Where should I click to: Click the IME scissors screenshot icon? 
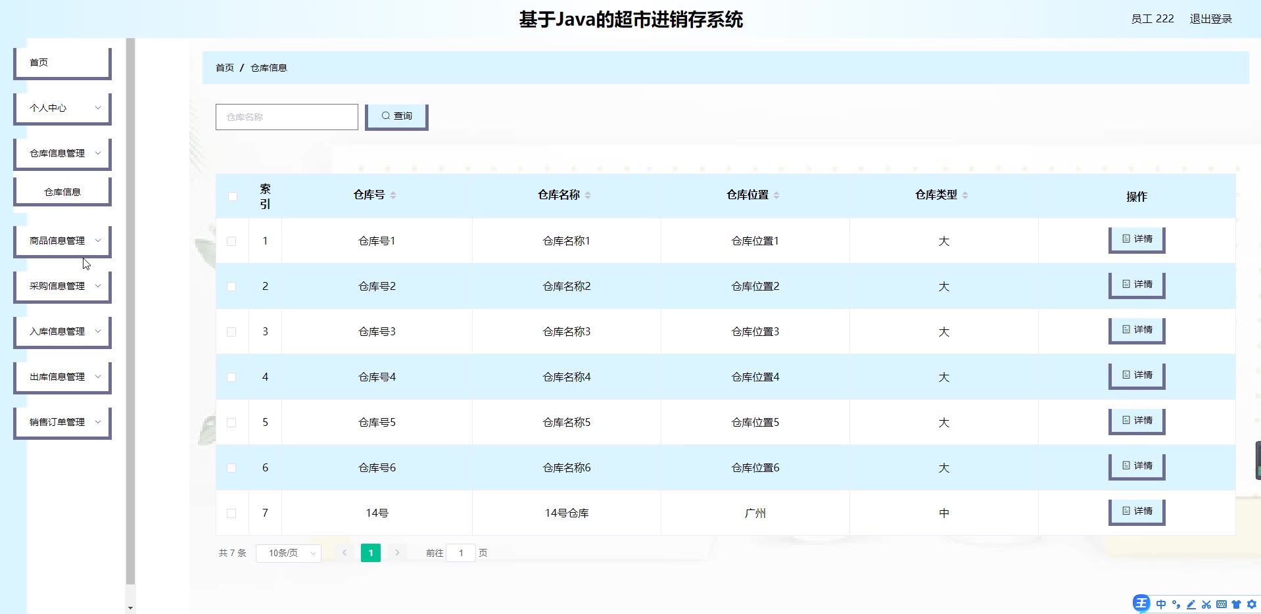1206,604
